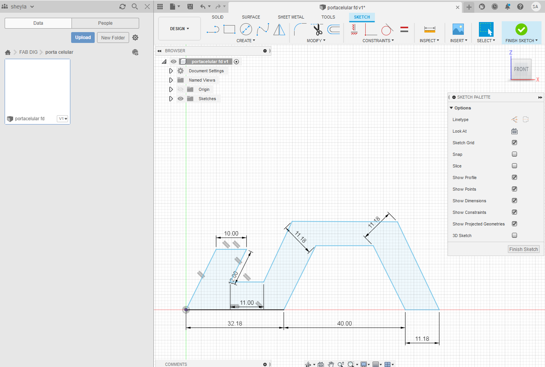Apply the Equal constraint
Viewport: 545px width, 367px height.
pos(404,29)
